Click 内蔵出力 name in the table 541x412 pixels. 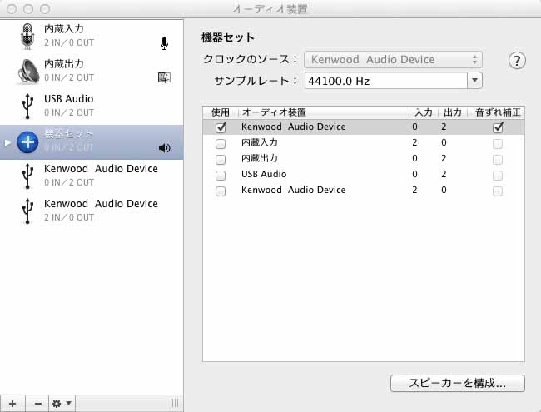coord(260,158)
